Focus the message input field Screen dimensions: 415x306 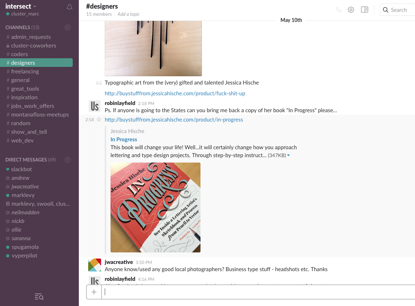pyautogui.click(x=258, y=292)
